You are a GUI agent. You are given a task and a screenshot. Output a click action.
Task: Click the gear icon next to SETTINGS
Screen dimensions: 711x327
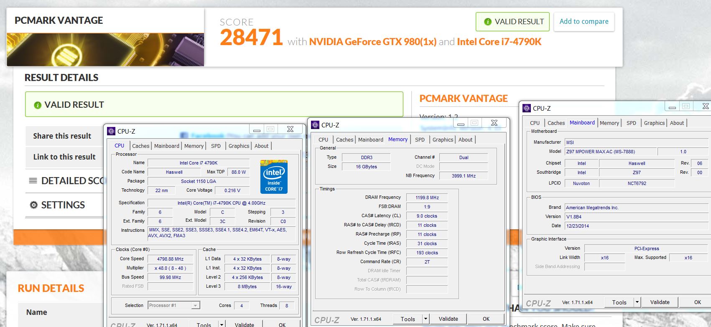[x=34, y=205]
